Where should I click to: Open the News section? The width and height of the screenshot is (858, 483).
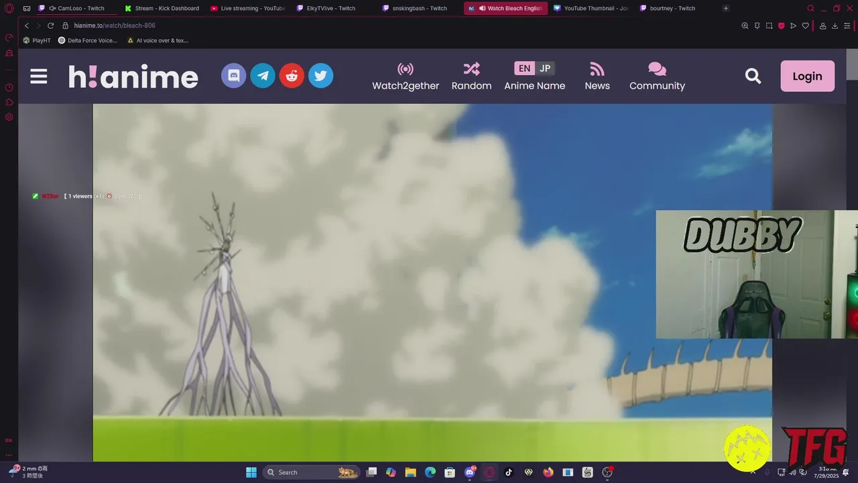597,76
